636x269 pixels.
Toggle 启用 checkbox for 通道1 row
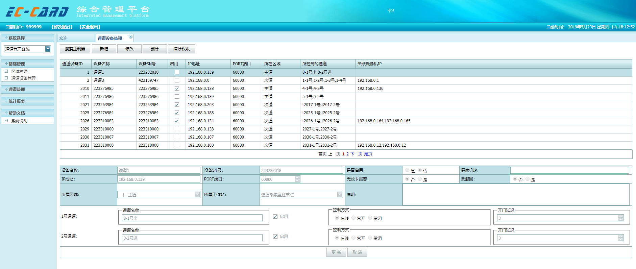[177, 72]
